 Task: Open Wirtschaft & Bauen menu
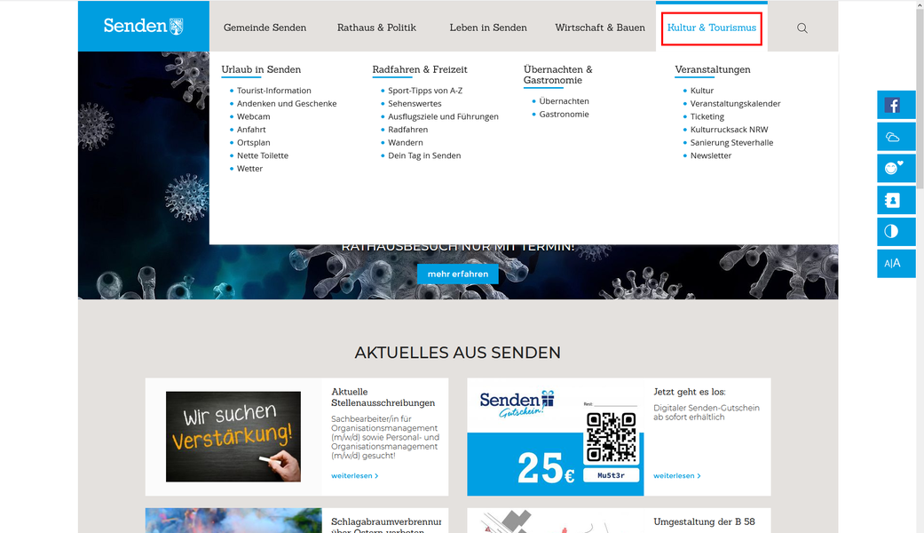(x=600, y=28)
